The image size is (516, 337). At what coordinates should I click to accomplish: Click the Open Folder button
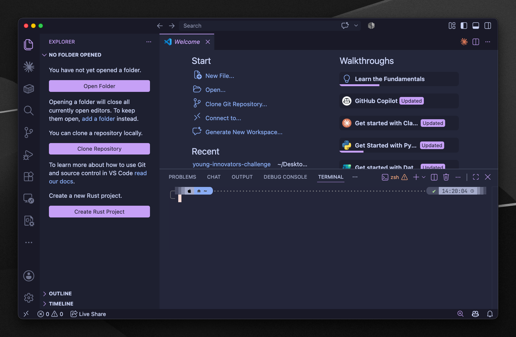[99, 86]
